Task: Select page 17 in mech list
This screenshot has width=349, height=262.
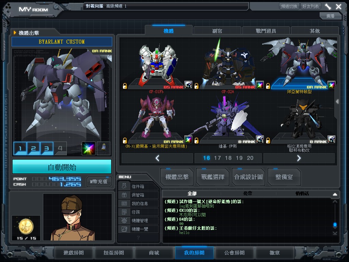Action: (217, 158)
